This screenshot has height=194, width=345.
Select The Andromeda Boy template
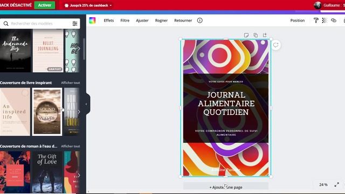pos(16,51)
